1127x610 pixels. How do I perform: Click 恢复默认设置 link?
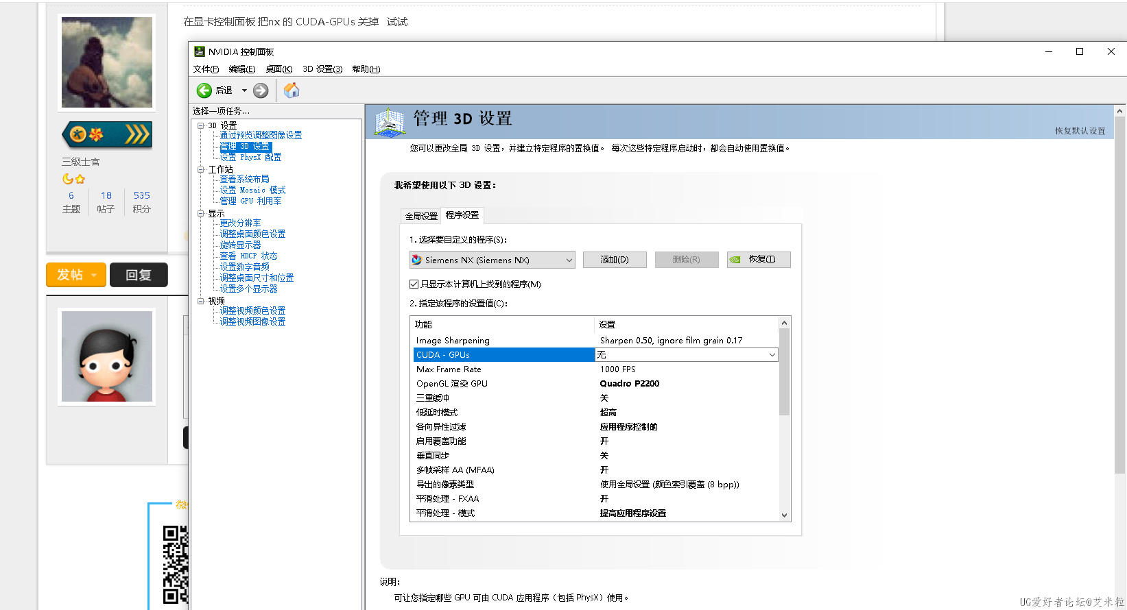coord(1080,131)
